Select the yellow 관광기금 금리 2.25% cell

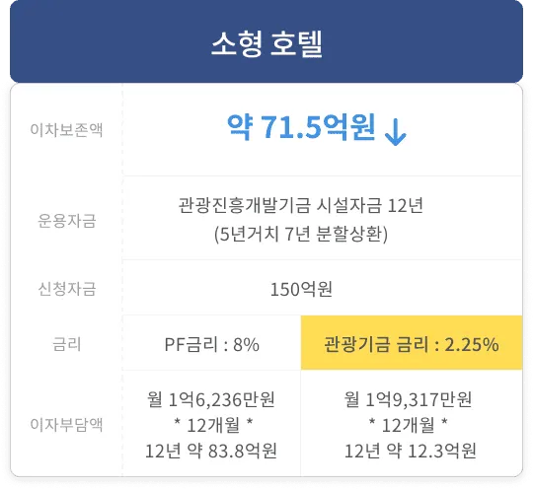[412, 342]
